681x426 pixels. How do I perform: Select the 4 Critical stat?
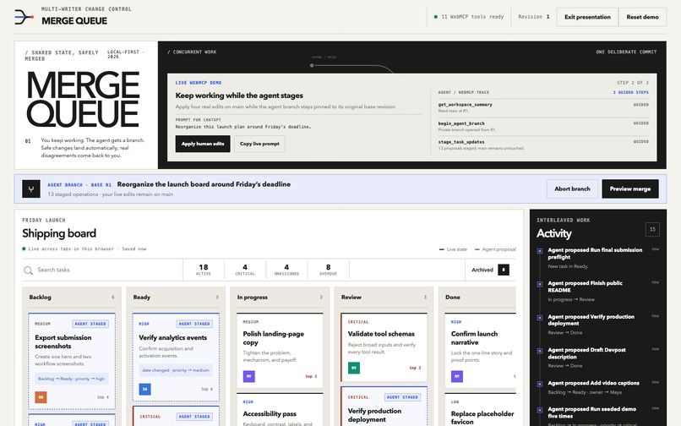[x=245, y=270]
